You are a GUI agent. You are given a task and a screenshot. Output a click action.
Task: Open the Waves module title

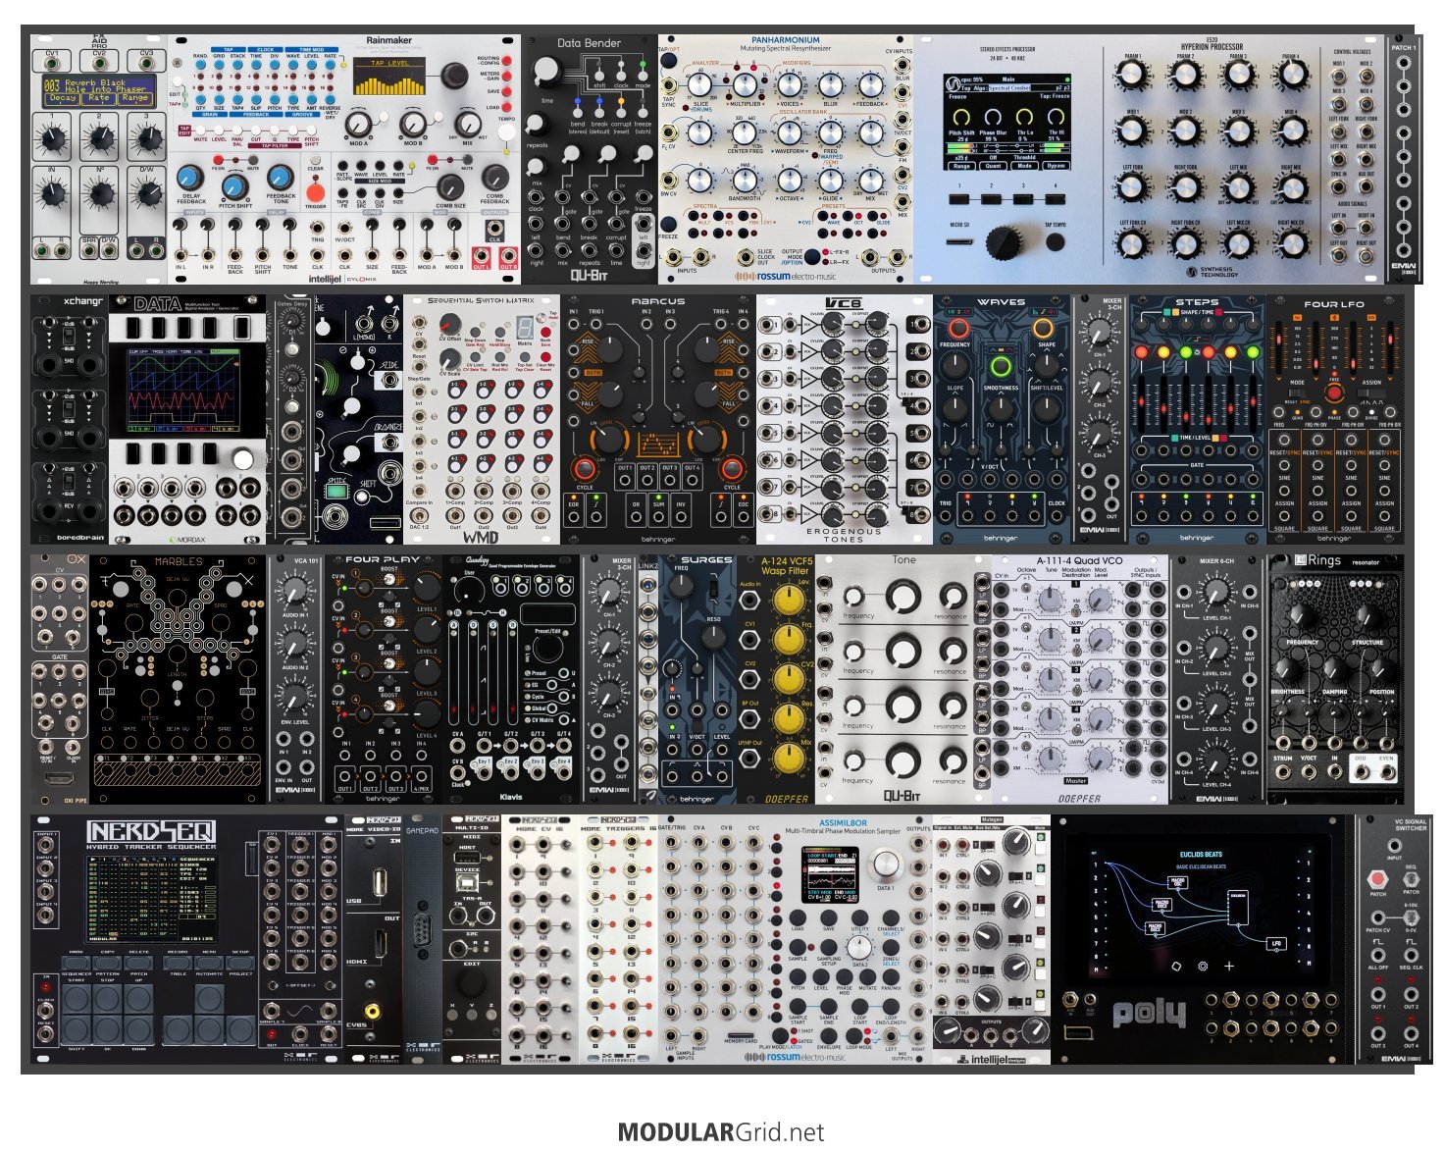1001,301
